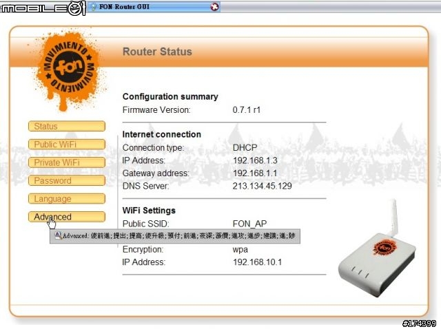Click the internet IP address 192.168.1.3

pyautogui.click(x=255, y=160)
